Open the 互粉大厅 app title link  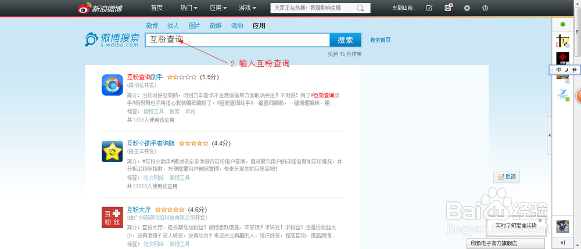(139, 210)
